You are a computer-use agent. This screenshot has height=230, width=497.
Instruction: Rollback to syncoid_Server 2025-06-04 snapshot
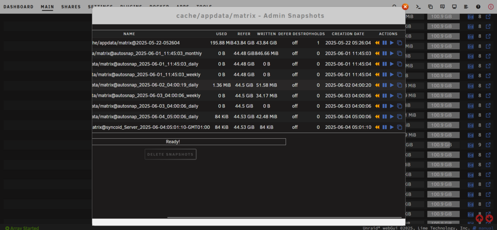coord(377,127)
